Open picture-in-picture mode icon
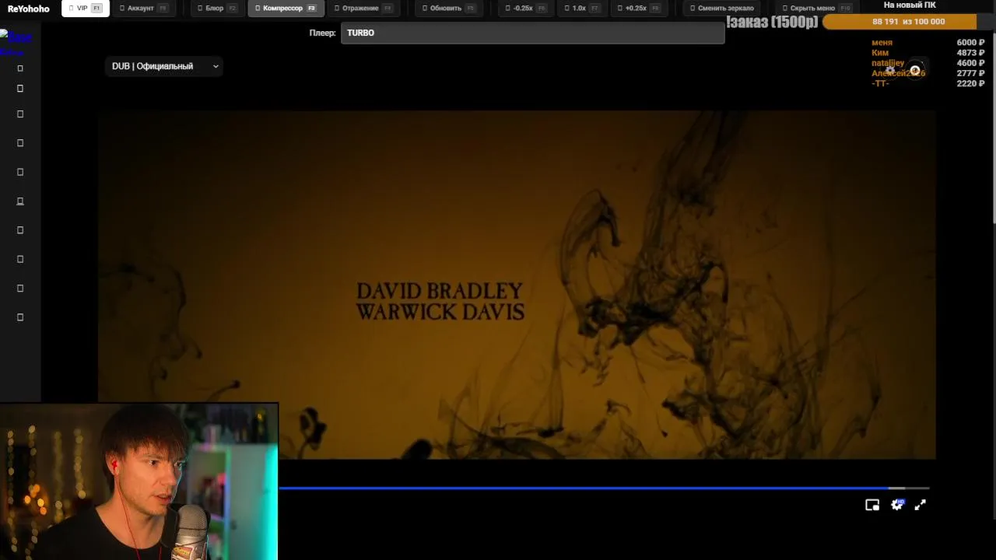Screen dimensions: 996x560 tap(872, 505)
